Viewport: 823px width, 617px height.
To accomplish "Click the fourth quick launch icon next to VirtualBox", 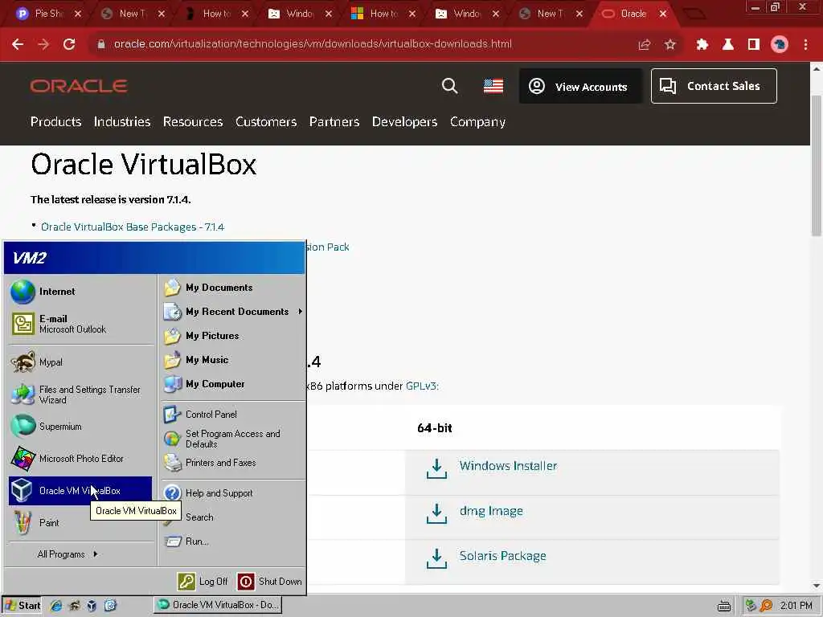I will point(110,606).
